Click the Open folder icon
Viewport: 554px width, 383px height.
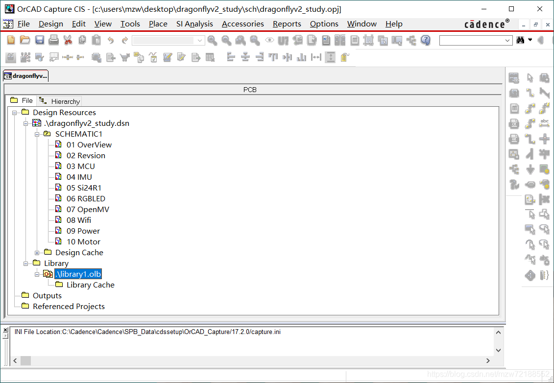point(25,40)
